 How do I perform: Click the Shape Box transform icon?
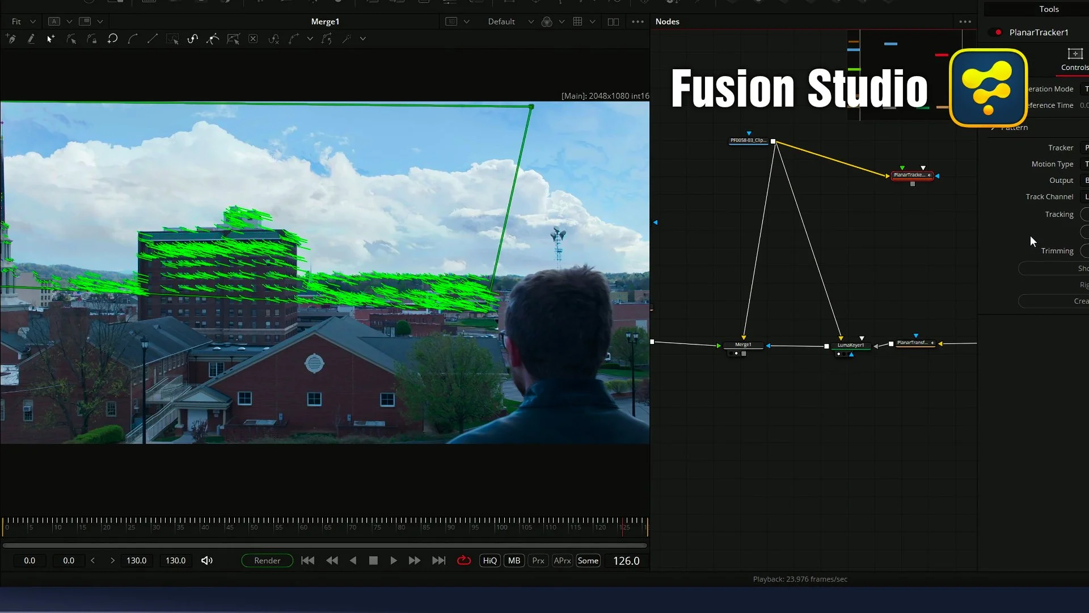point(233,39)
